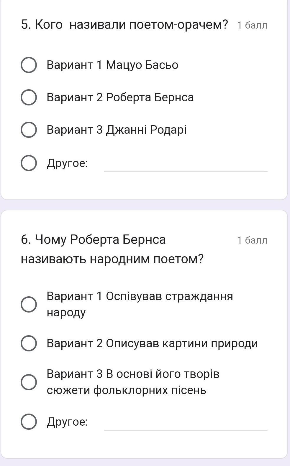
Task: Select the radio button for Мацуо Басьо
Action: point(29,65)
